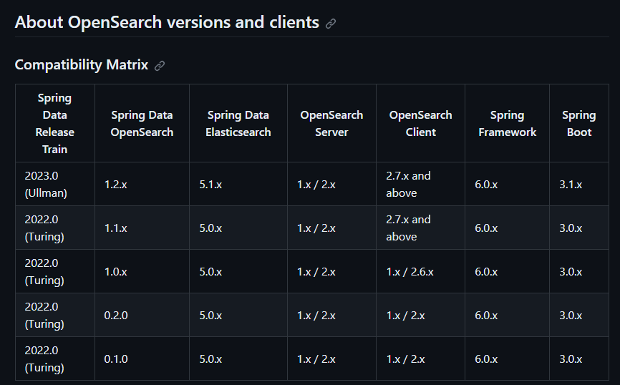620x385 pixels.
Task: Click Elasticsearch 5.0.x in the 1.0.x row
Action: click(x=238, y=271)
